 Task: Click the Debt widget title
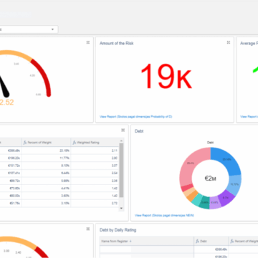[x=139, y=131]
